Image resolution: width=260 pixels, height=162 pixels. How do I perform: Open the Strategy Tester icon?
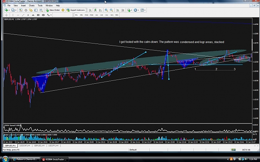pyautogui.click(x=41, y=10)
